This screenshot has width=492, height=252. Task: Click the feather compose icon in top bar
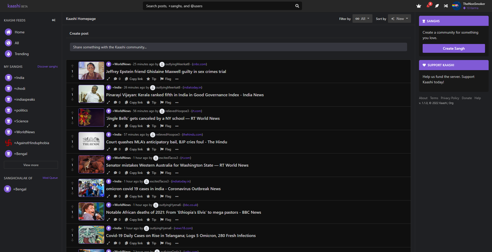437,6
